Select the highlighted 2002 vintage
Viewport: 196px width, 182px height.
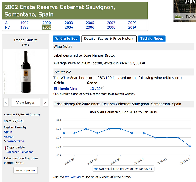point(47,27)
